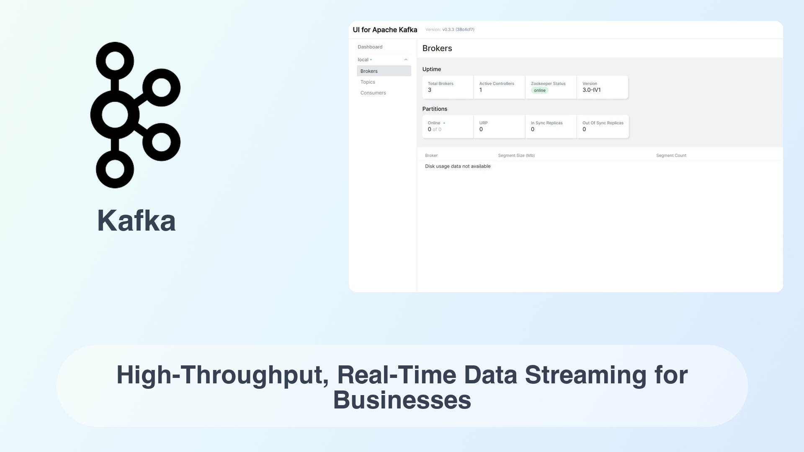Click the Consumers navigation link
The width and height of the screenshot is (804, 452).
373,93
